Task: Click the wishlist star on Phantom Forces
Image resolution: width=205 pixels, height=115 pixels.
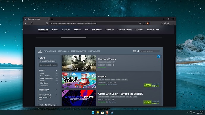Action: click(159, 56)
